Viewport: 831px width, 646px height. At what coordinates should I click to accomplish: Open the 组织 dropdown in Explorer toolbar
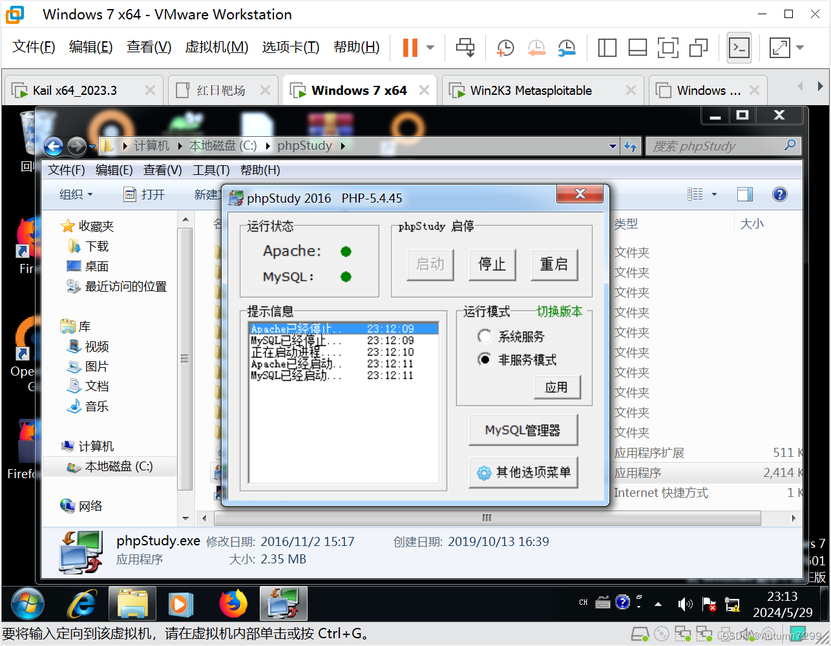76,194
